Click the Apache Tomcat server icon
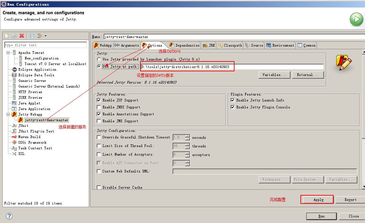 tap(15, 53)
